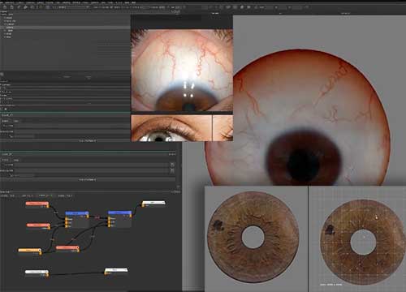
Task: Select the lower red node in graph
Action: [67, 249]
